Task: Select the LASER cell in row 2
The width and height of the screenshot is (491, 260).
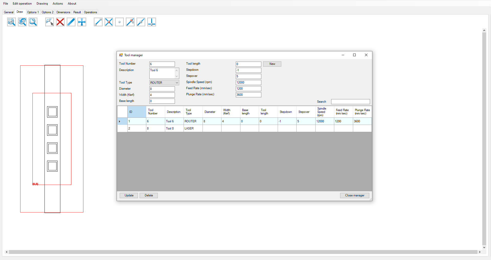Action: tap(193, 128)
